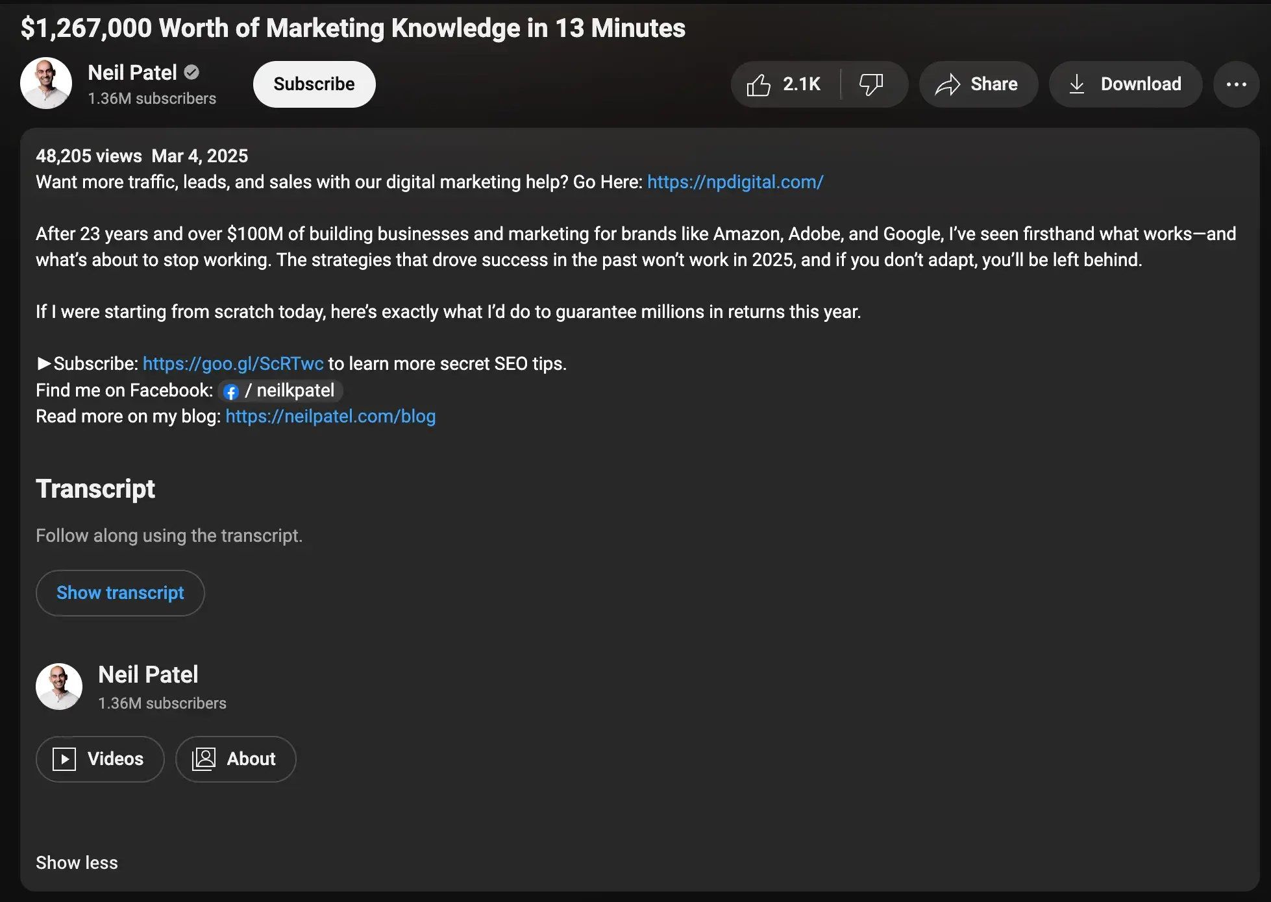Open the three-dots more actions menu
The image size is (1271, 902).
1236,84
